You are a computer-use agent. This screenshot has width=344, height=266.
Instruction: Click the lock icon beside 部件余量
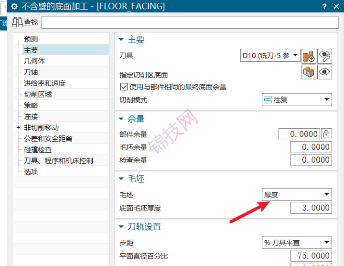(326, 134)
